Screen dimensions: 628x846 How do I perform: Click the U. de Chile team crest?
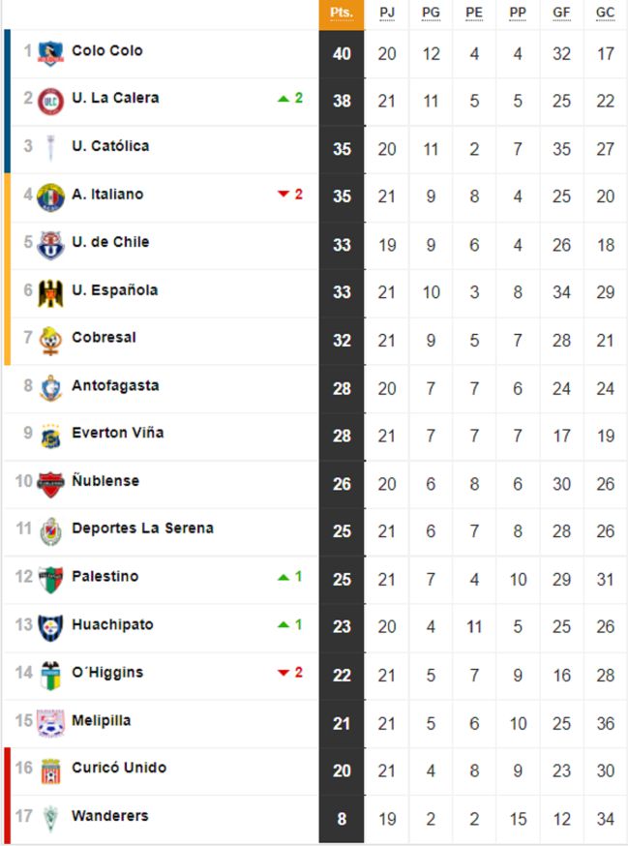point(50,244)
